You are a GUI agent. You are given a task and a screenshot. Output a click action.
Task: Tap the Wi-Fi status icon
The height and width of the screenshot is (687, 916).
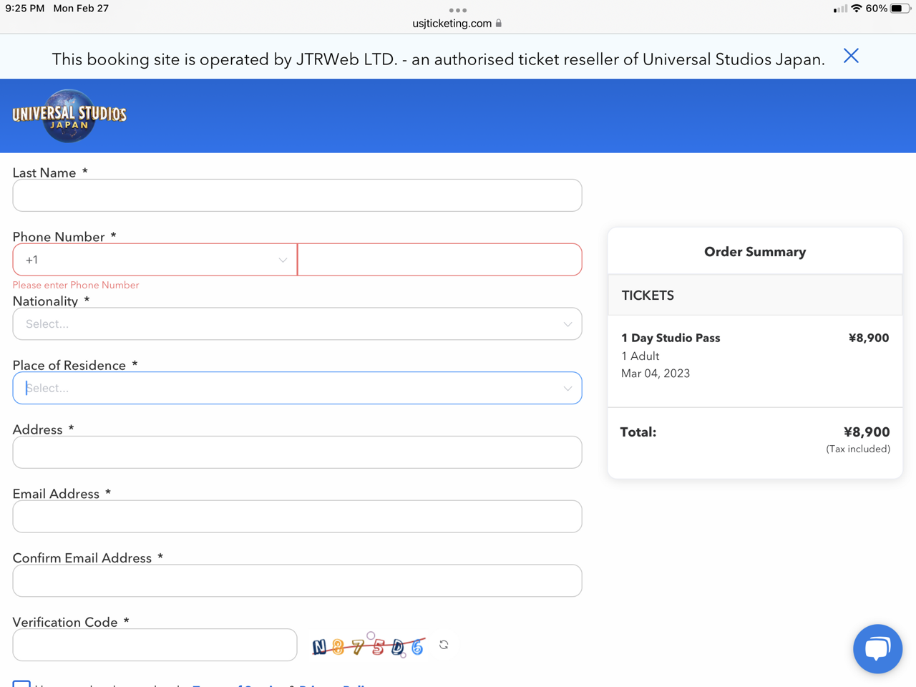(856, 9)
